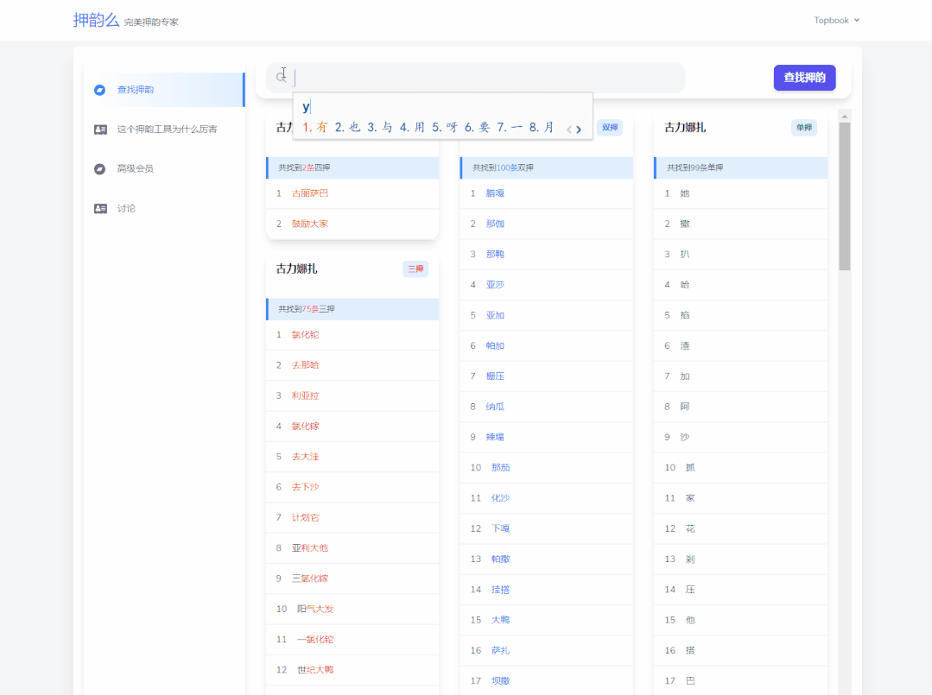Select triple-rhyme result 氯化铊
The width and height of the screenshot is (932, 695).
pos(306,335)
